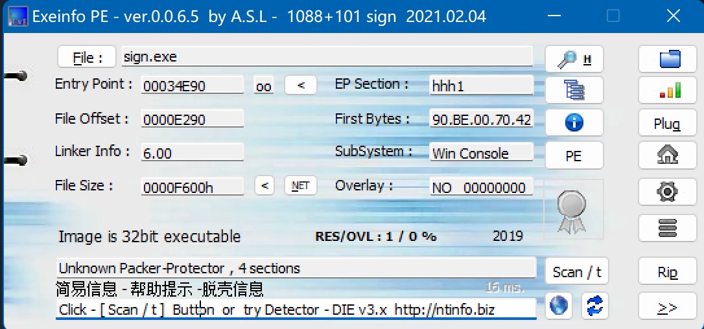Click the blue refresh arrows icon

594,306
